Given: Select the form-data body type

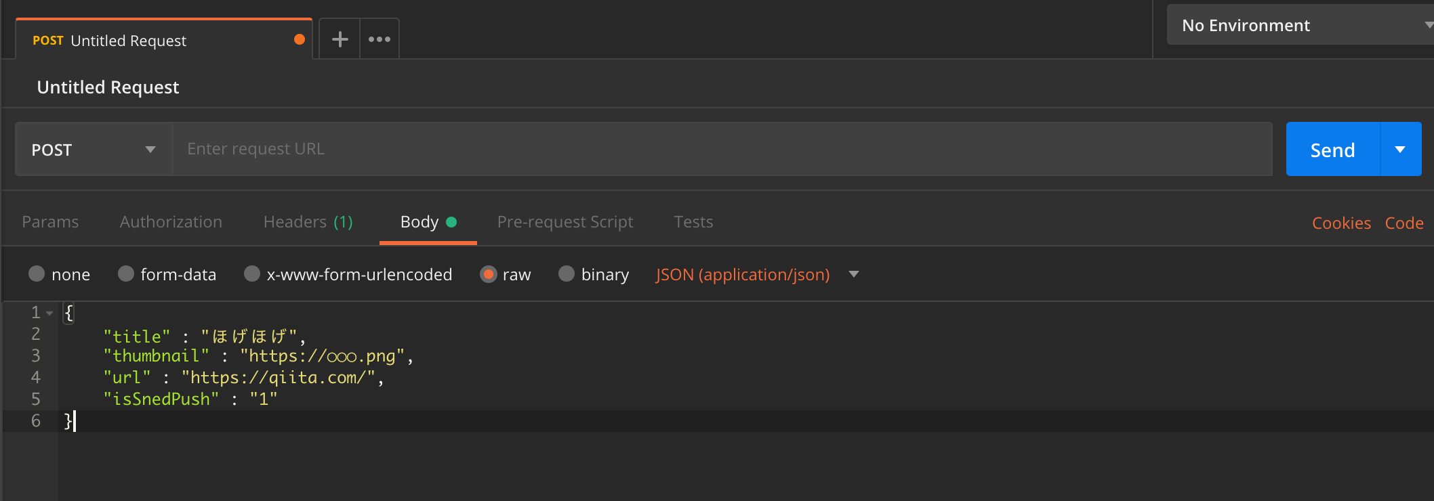Looking at the screenshot, I should coord(126,274).
